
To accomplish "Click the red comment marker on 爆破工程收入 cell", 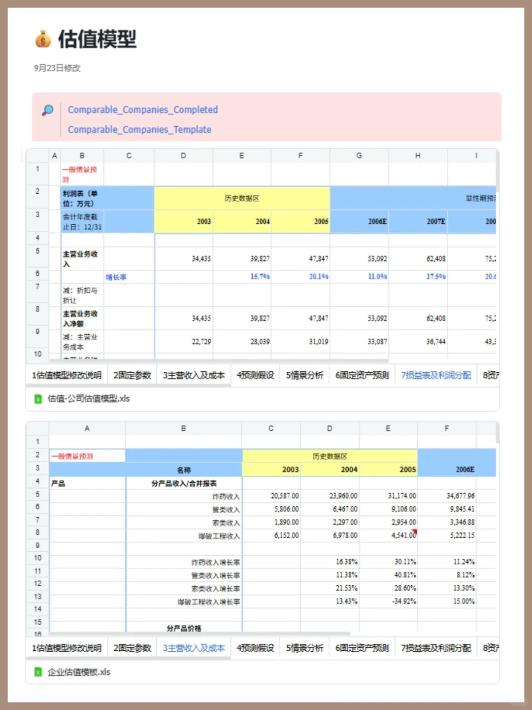I will [415, 532].
